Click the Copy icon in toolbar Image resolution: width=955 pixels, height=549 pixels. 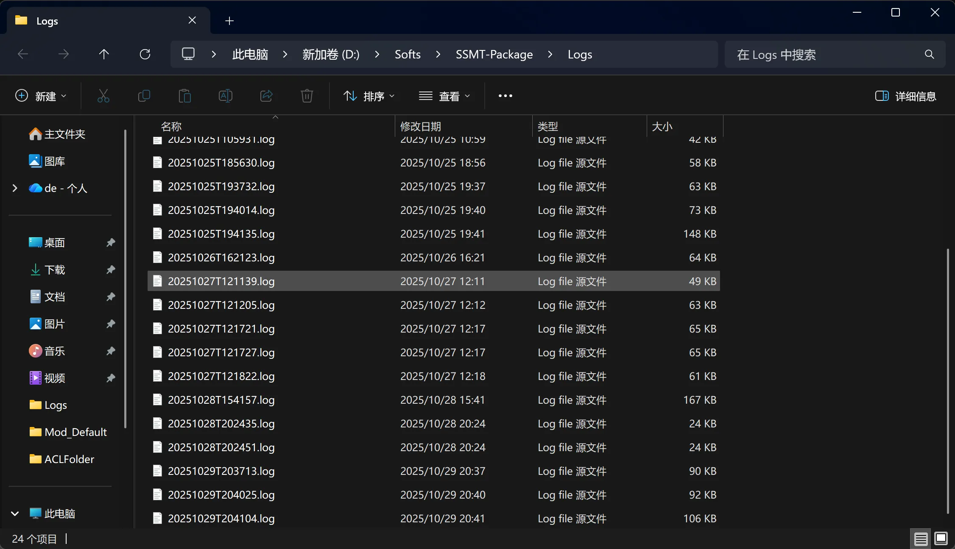point(144,96)
